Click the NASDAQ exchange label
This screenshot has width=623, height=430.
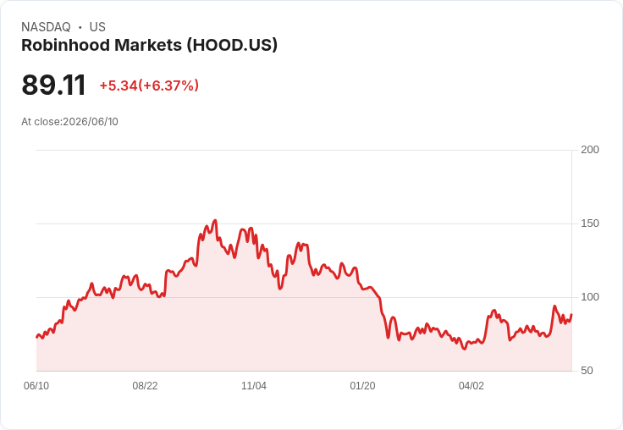(46, 27)
